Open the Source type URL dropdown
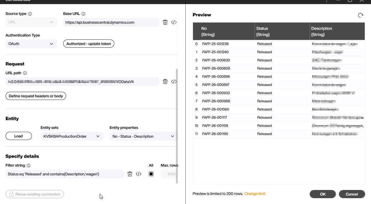 coord(31,22)
